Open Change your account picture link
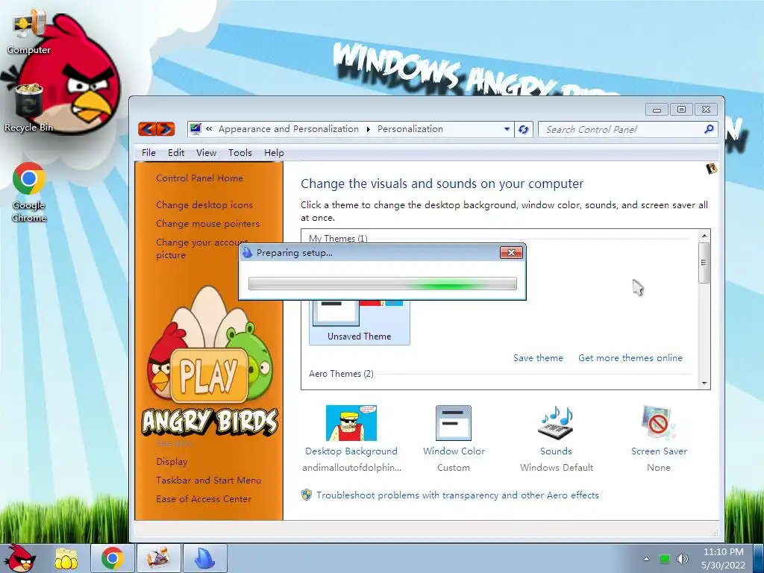This screenshot has width=764, height=573. click(201, 248)
